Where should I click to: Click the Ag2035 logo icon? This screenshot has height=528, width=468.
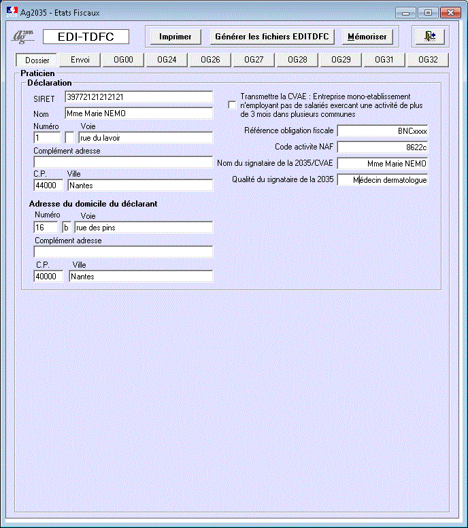point(24,37)
